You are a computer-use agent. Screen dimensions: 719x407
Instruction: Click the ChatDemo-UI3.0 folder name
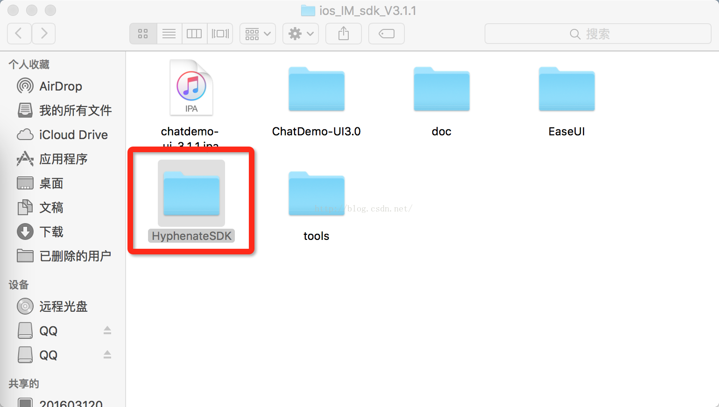(x=317, y=132)
